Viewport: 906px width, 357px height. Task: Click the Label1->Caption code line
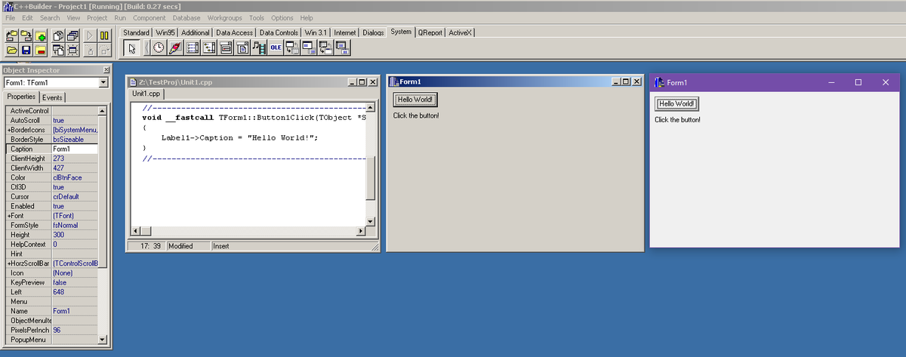point(239,137)
